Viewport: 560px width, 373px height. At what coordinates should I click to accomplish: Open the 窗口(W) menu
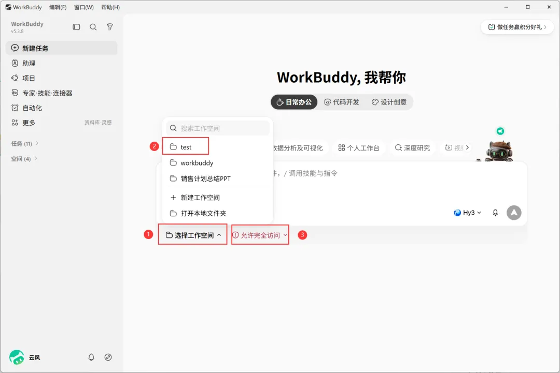(84, 7)
